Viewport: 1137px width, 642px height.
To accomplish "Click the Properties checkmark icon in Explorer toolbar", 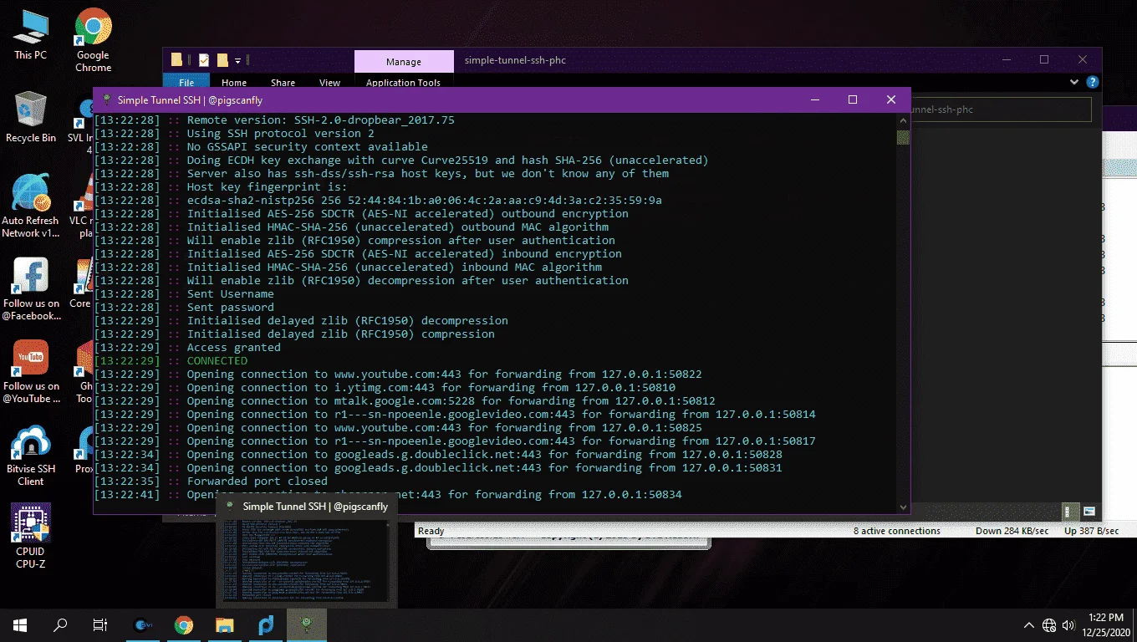I will coord(204,60).
